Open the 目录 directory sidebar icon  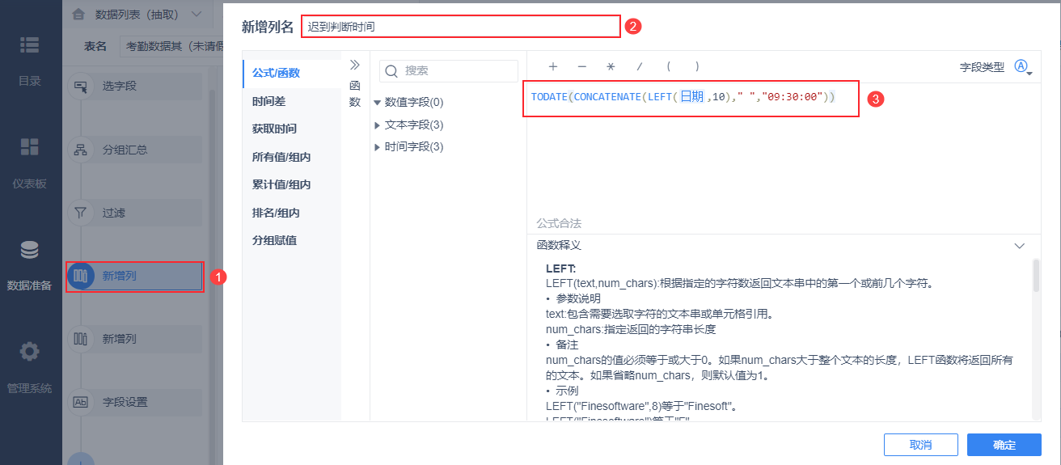click(x=30, y=47)
